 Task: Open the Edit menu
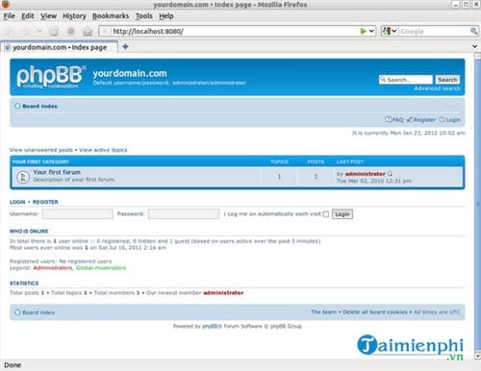coord(28,16)
